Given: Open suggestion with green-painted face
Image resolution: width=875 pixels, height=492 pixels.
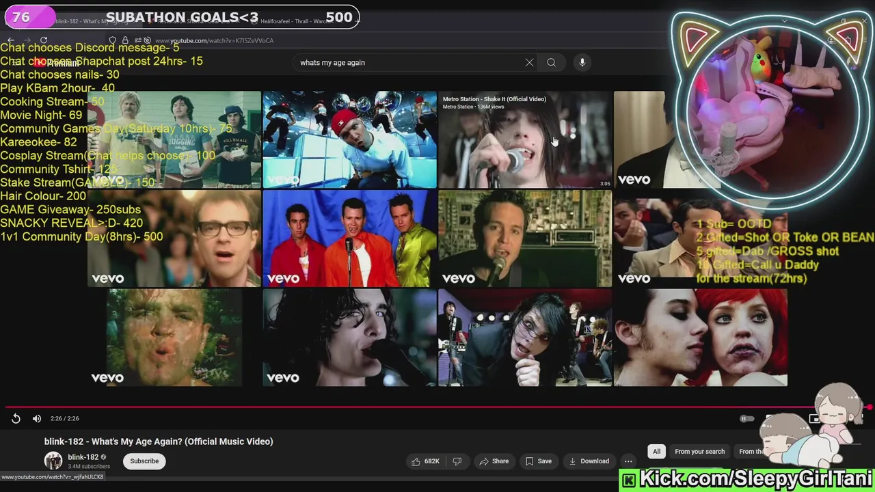Looking at the screenshot, I should [174, 338].
